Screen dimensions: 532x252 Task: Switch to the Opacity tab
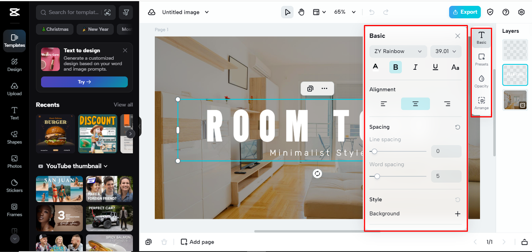point(481,81)
